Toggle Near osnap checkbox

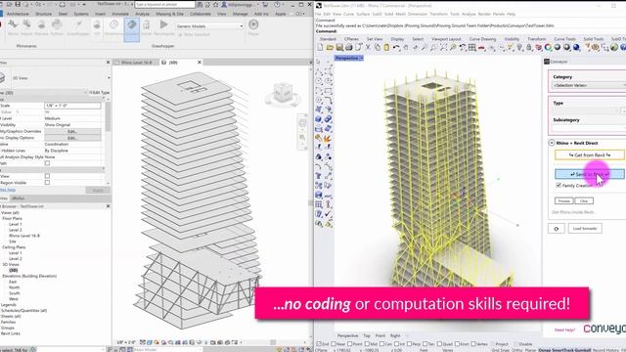click(333, 344)
